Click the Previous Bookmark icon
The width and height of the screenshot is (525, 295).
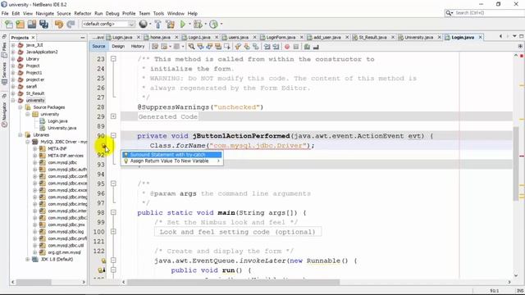coord(238,47)
